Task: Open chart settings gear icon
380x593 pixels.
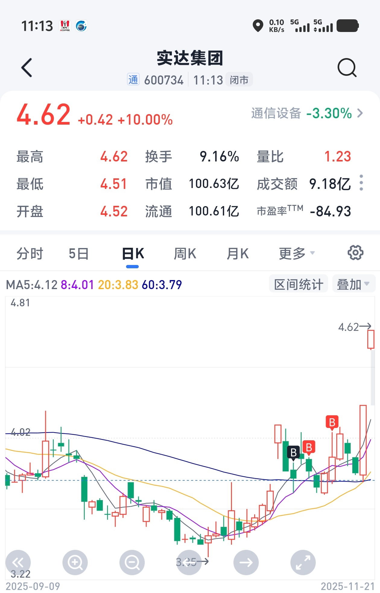Action: pos(356,253)
